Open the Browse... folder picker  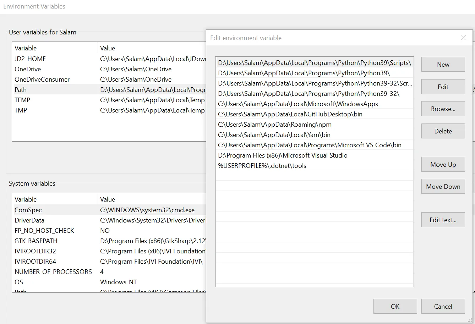point(443,109)
